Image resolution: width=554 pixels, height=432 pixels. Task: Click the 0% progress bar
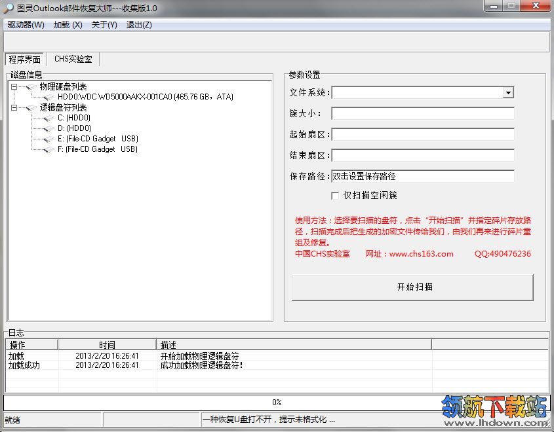[x=277, y=403]
